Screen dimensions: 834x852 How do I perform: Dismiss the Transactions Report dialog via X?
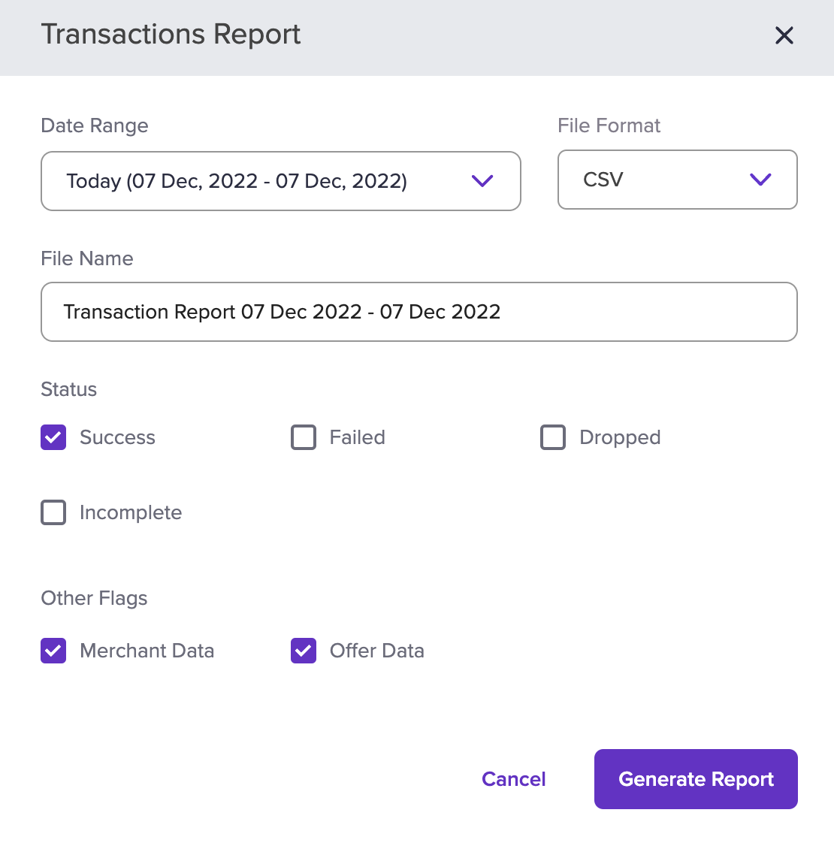[x=784, y=35]
